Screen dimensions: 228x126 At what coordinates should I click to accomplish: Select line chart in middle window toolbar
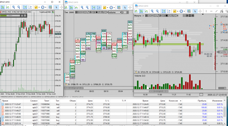(76, 8)
